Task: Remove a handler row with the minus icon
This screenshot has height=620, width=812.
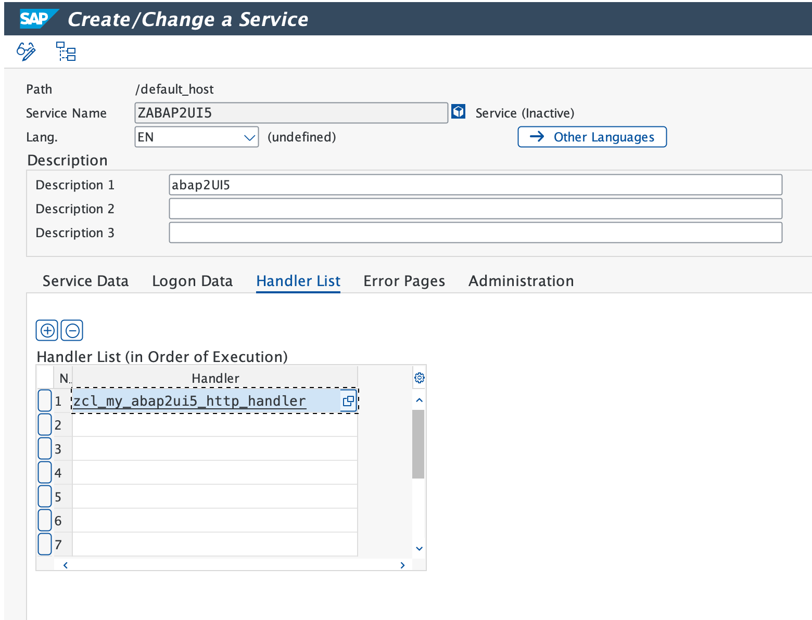Action: pyautogui.click(x=72, y=330)
